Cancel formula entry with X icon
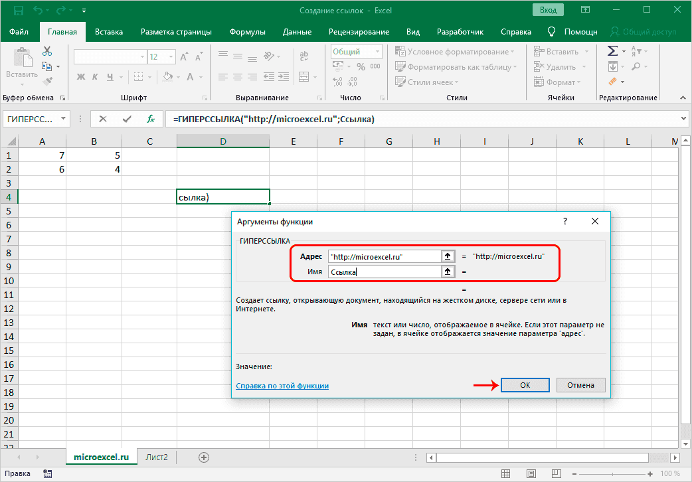 click(103, 119)
